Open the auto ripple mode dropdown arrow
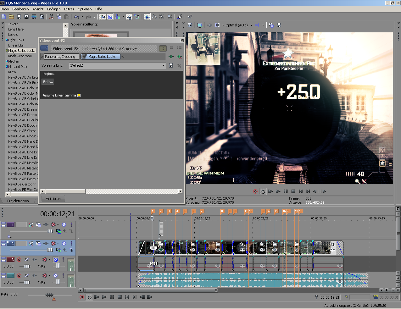This screenshot has height=309, width=401. point(123,17)
